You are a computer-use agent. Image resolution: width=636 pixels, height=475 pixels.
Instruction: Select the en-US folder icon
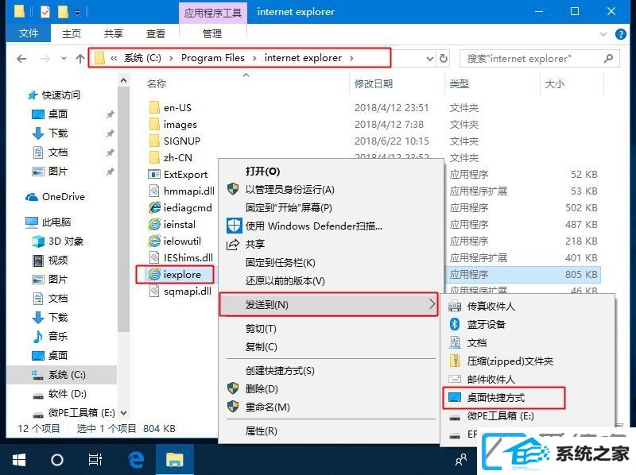coord(154,107)
